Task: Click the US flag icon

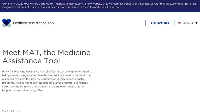Action: [x=180, y=23]
